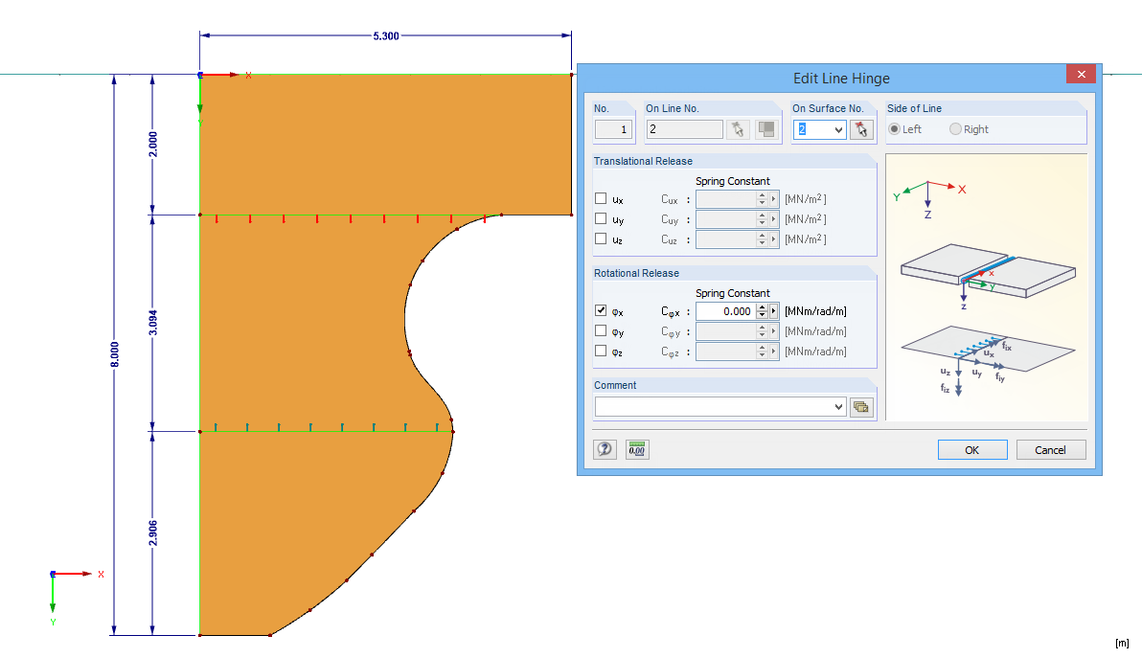Image resolution: width=1142 pixels, height=658 pixels.
Task: Open the units and decimal places icon
Action: pyautogui.click(x=636, y=450)
